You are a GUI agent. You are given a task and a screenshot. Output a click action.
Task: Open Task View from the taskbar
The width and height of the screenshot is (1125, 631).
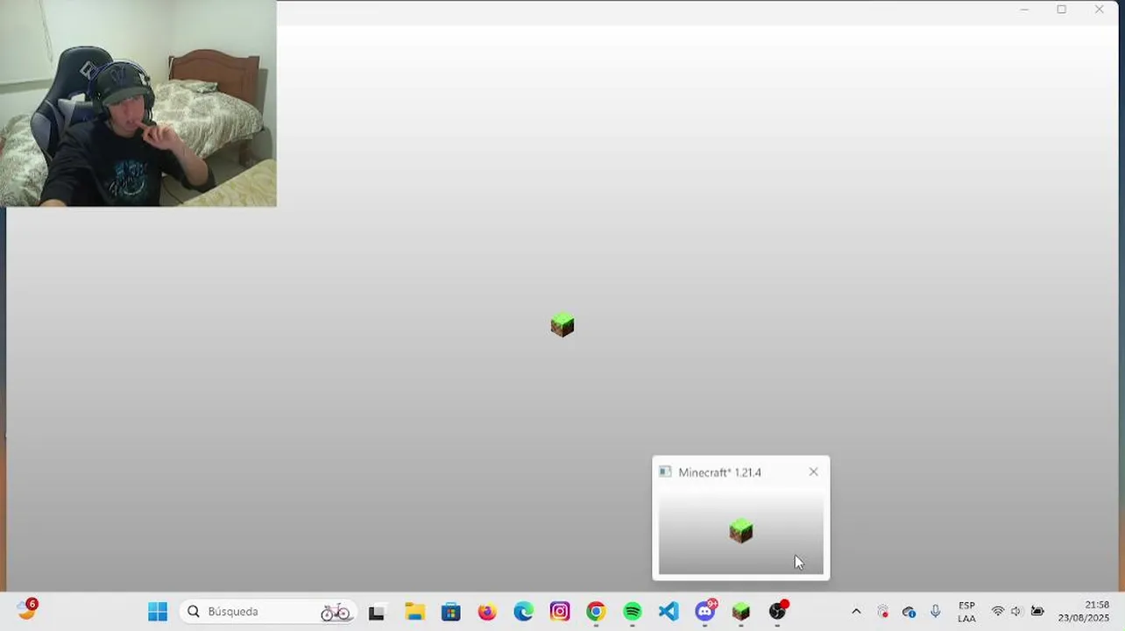click(377, 613)
